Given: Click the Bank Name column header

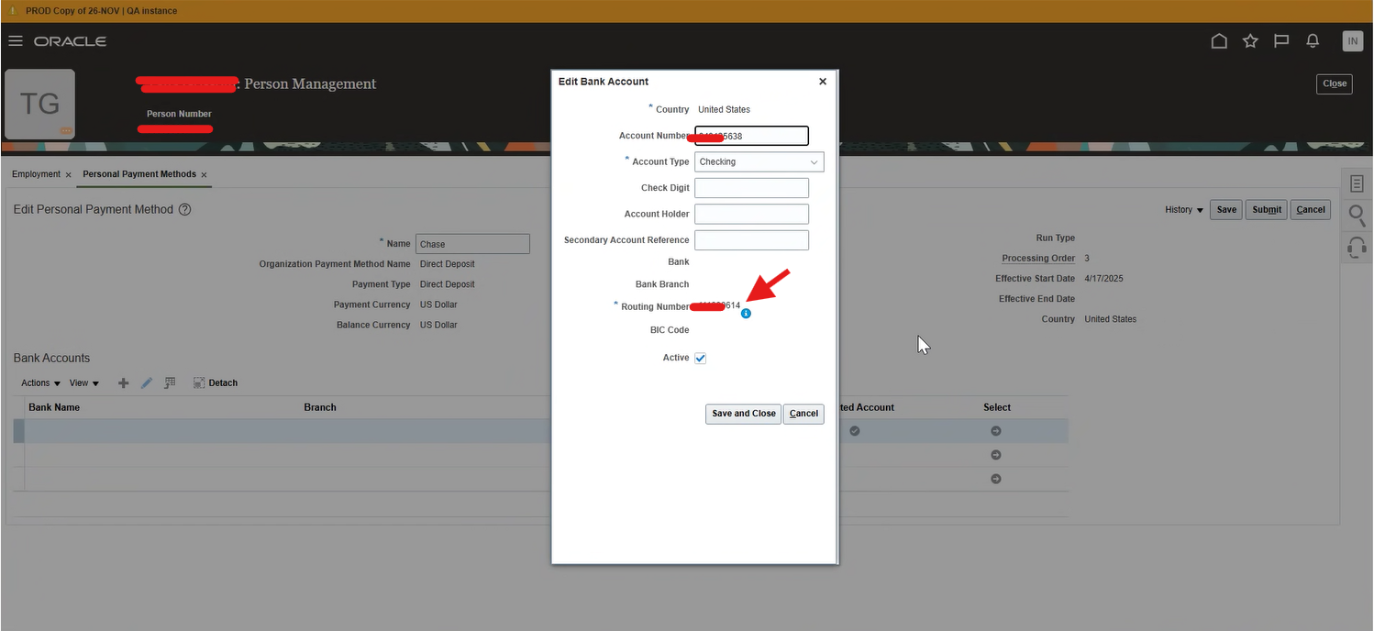Looking at the screenshot, I should tap(54, 407).
